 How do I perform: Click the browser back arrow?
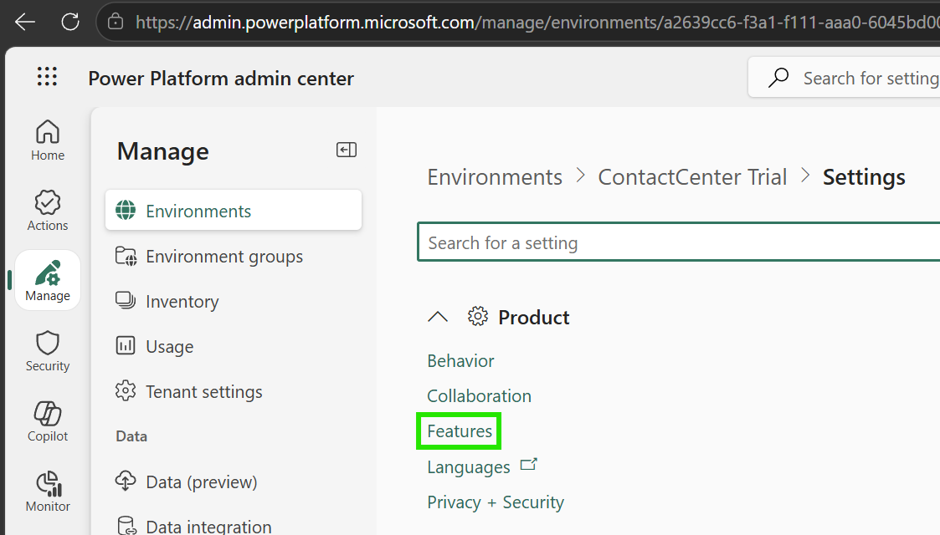point(25,22)
